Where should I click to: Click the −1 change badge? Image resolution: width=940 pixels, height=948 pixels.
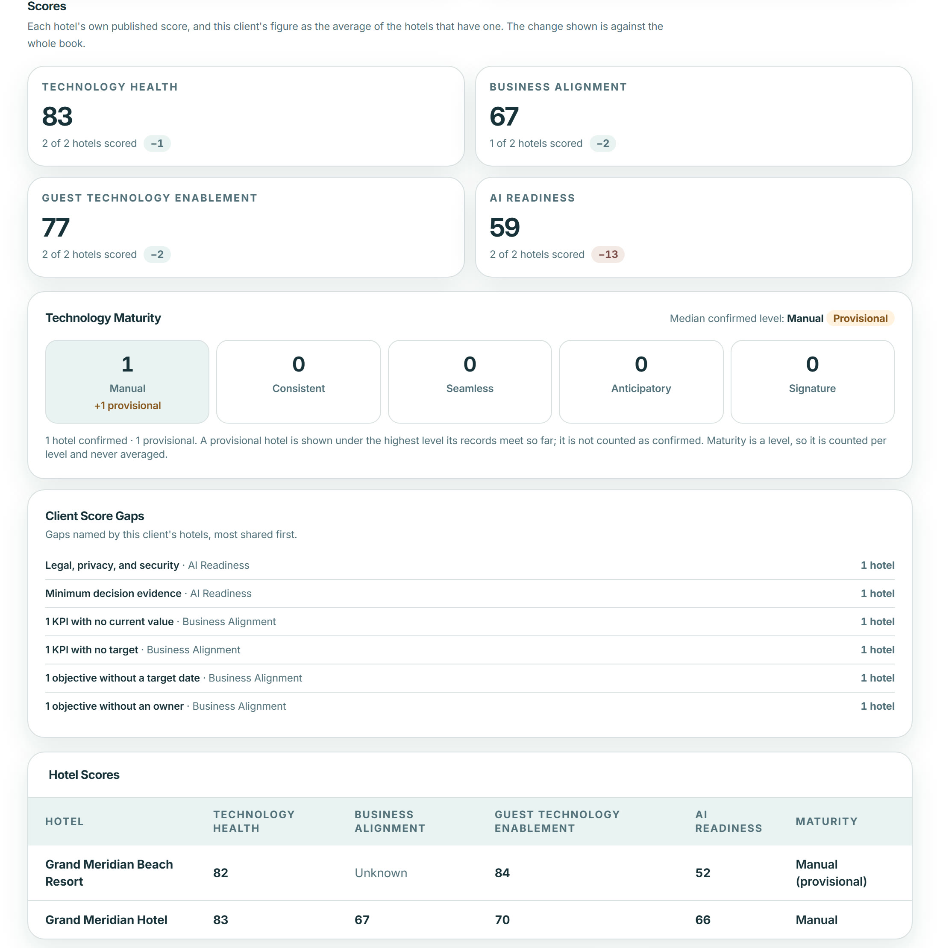click(157, 143)
